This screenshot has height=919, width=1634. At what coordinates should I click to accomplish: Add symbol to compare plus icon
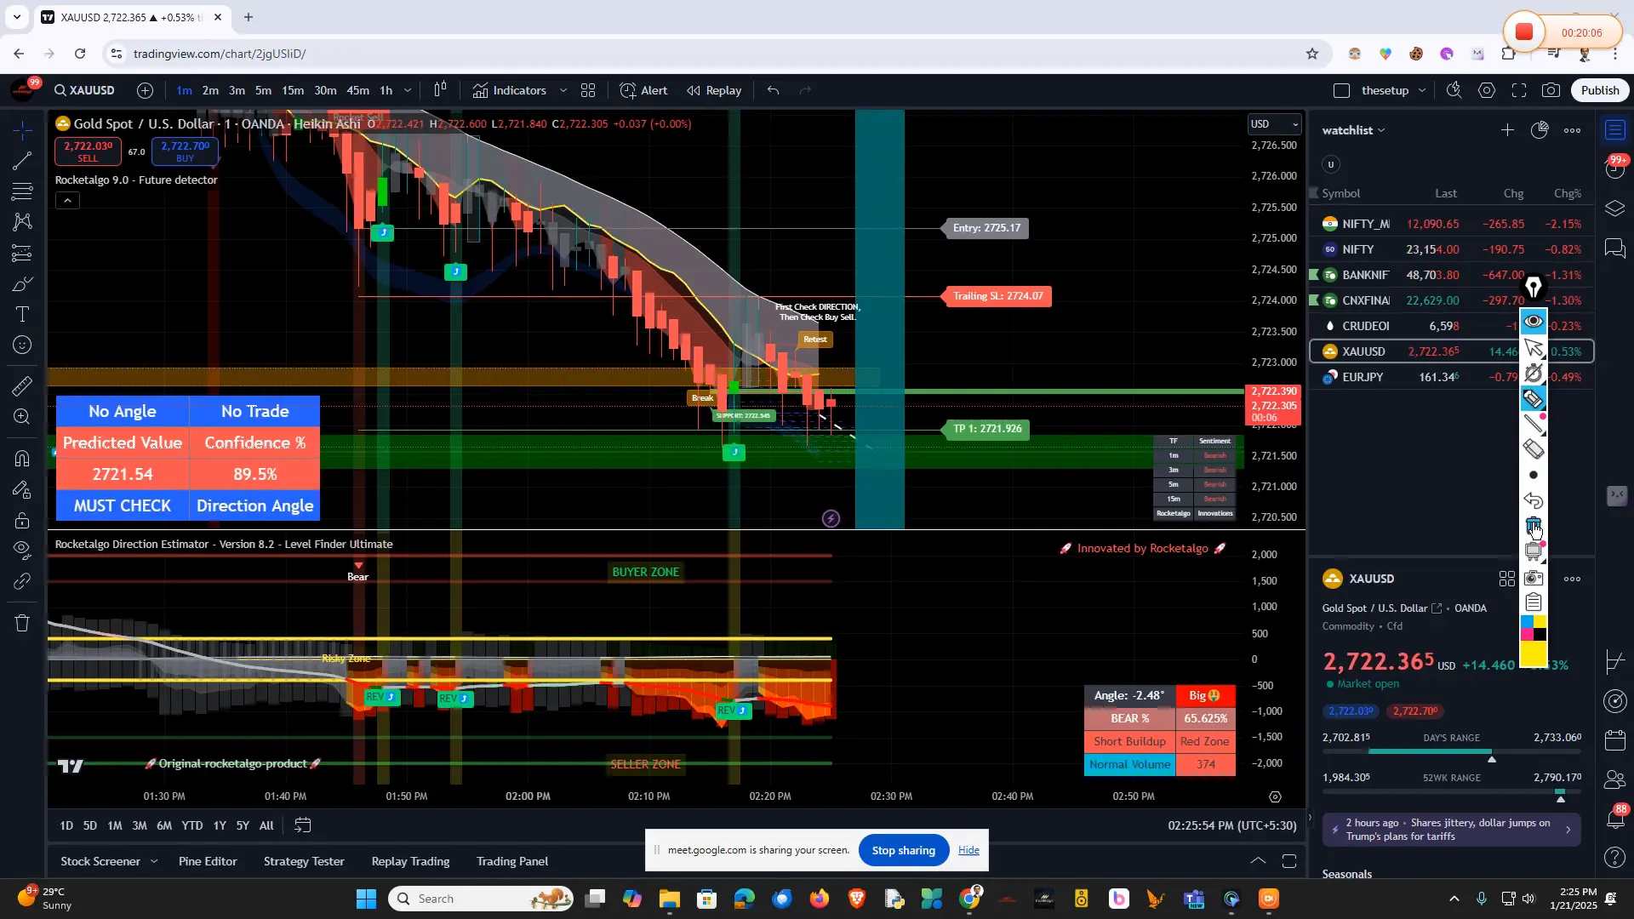point(146,90)
